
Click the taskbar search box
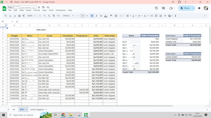point(23,115)
